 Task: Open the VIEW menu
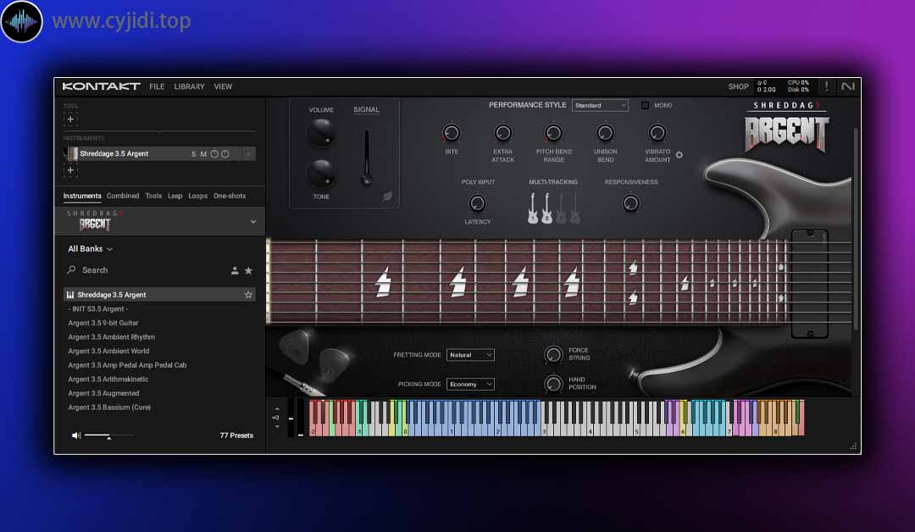click(x=223, y=86)
